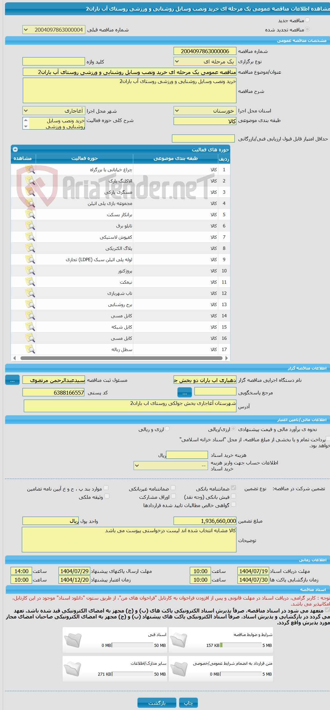
Task: Open view icon for row 7 کفپوش لاستیکی
Action: pyautogui.click(x=30, y=237)
